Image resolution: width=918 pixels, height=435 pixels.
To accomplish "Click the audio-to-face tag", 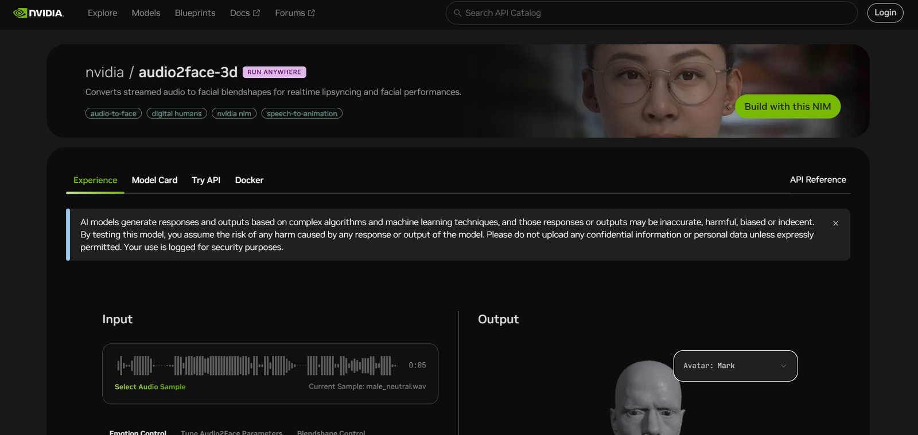I will [114, 113].
